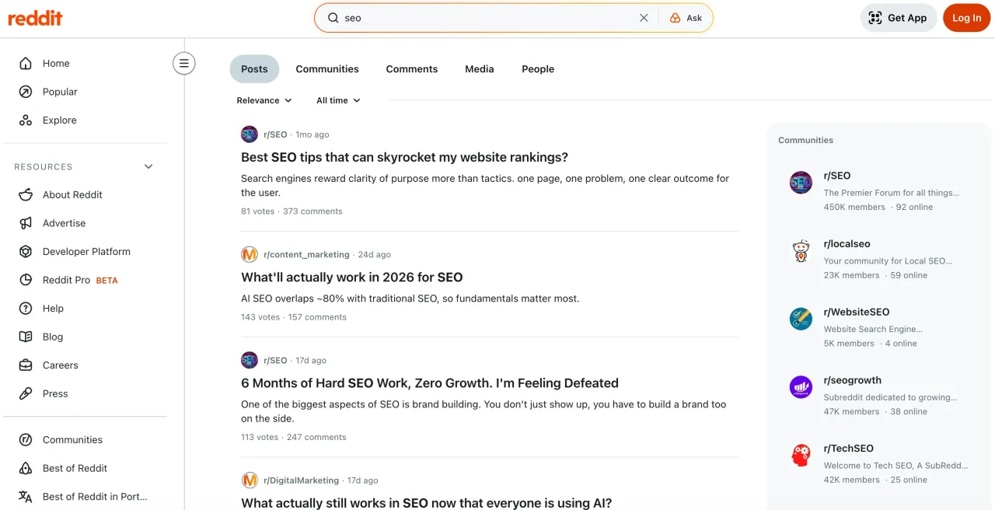
Task: Open the Explore page from the sidebar
Action: pos(59,121)
